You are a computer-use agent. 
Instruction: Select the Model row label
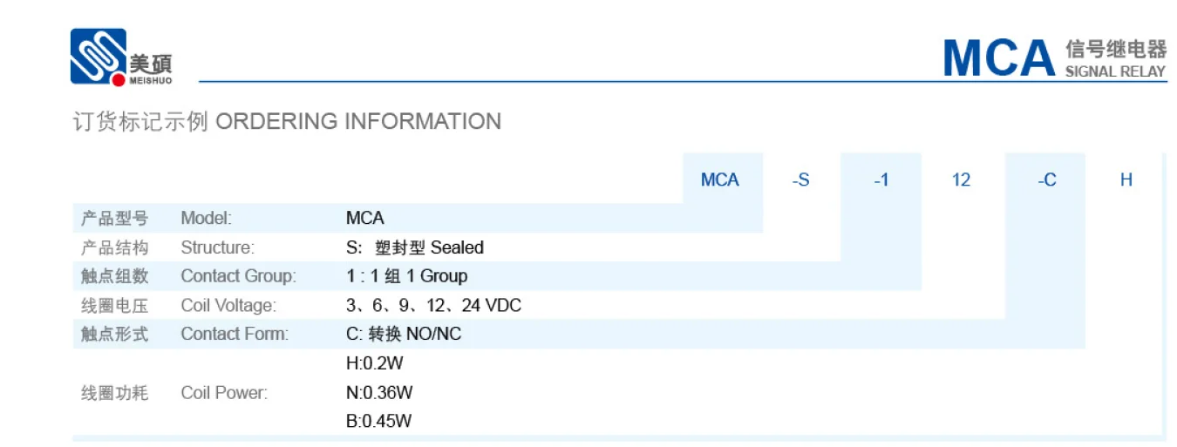click(x=207, y=218)
